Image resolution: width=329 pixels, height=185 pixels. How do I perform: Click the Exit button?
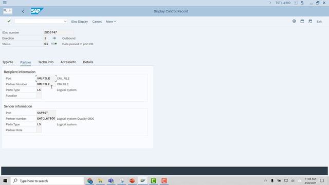pos(319,22)
